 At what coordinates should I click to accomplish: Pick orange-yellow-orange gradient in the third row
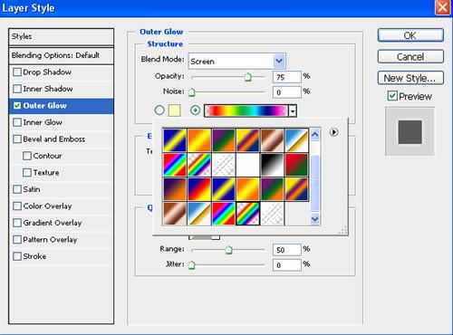click(x=247, y=189)
